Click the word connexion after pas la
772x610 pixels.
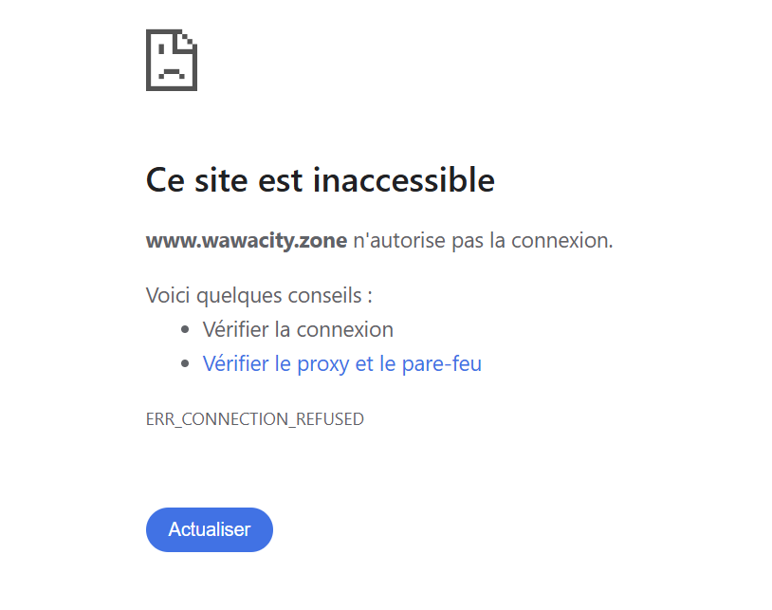561,241
